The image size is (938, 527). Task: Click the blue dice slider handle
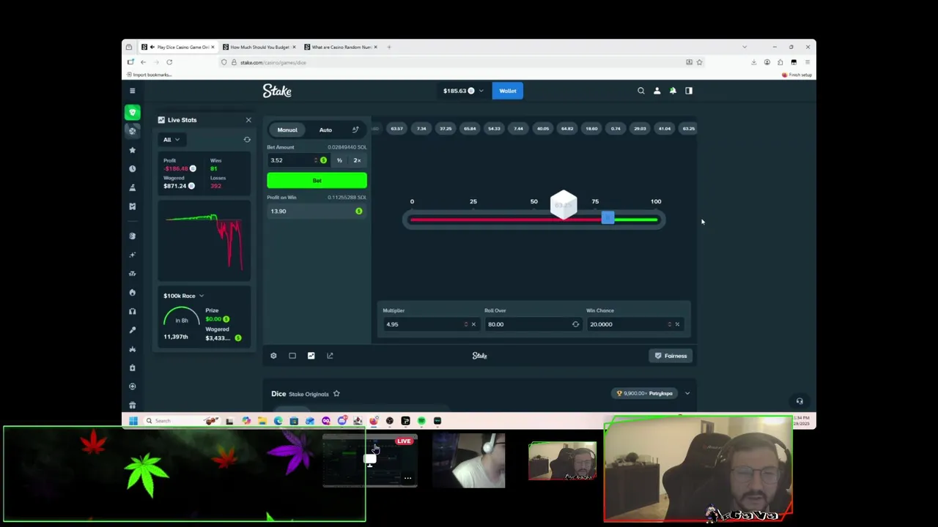click(608, 218)
